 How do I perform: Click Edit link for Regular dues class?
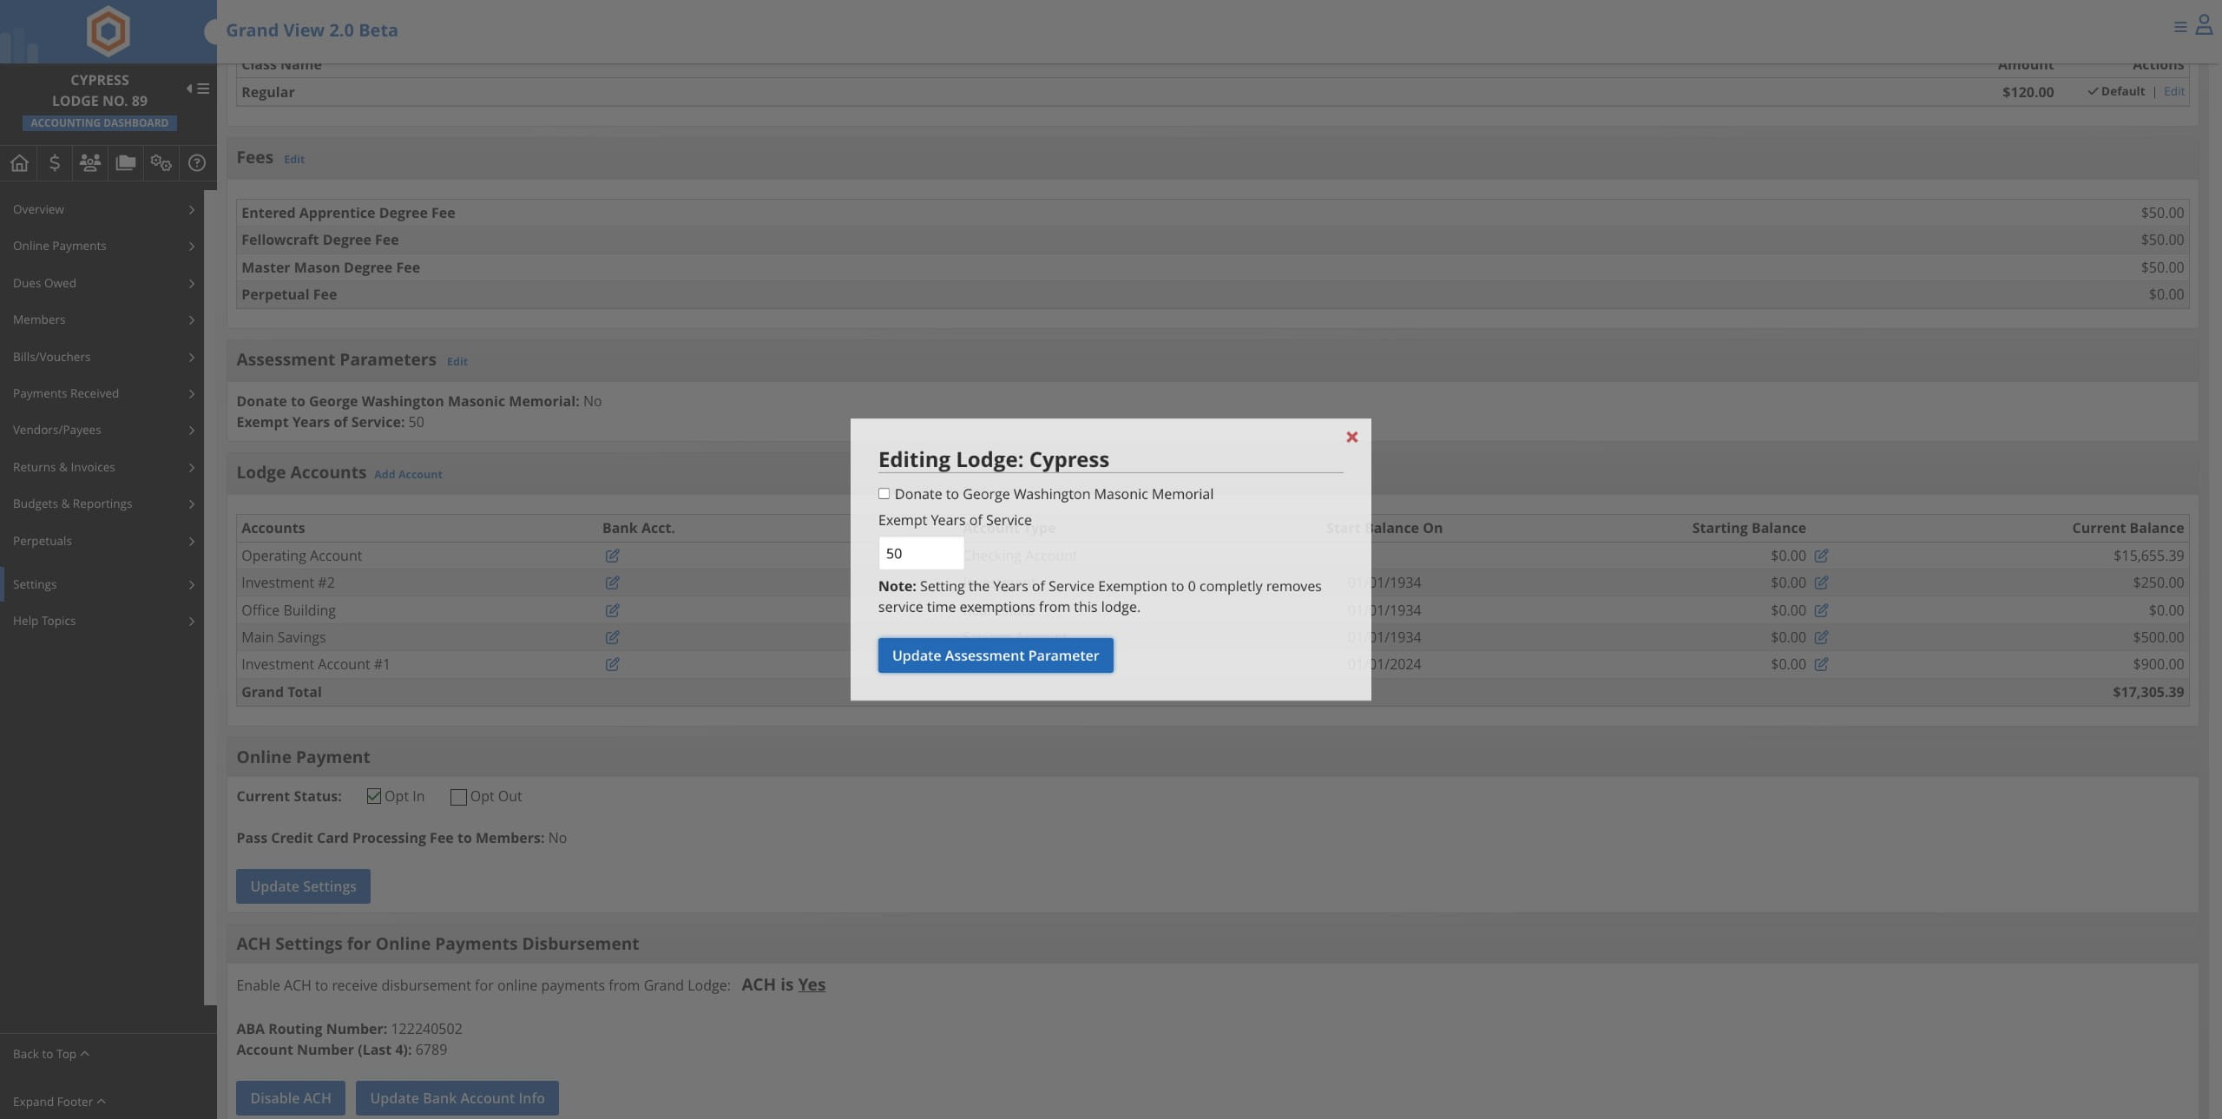coord(2174,91)
